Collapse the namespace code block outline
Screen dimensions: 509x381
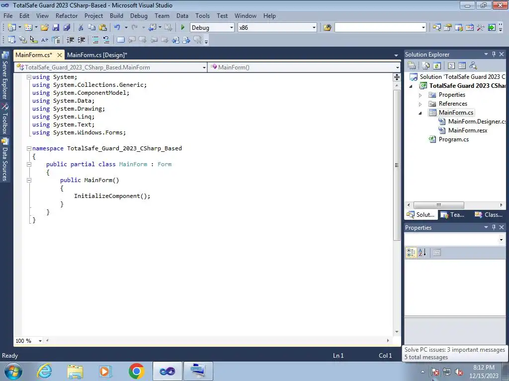[x=29, y=148]
